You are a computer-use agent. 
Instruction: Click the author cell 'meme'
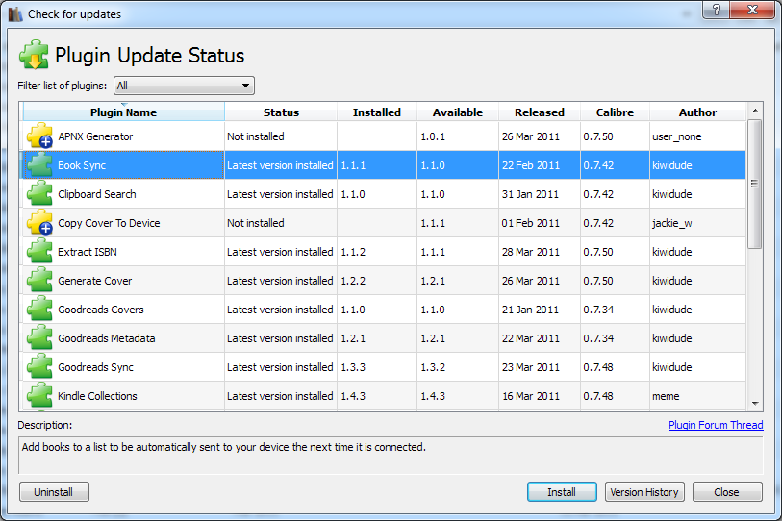click(x=666, y=397)
